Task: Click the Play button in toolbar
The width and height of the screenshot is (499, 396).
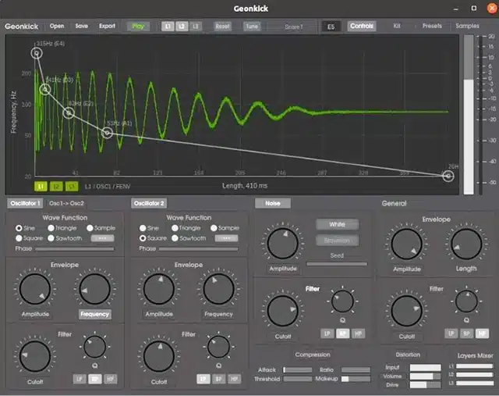Action: pyautogui.click(x=138, y=26)
